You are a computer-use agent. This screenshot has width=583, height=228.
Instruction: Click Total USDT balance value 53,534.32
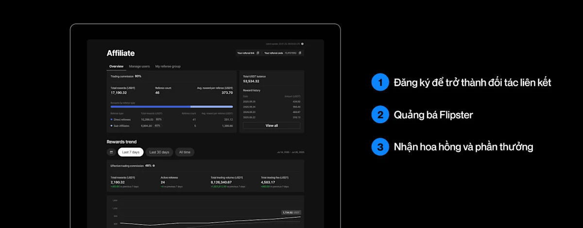(x=251, y=81)
